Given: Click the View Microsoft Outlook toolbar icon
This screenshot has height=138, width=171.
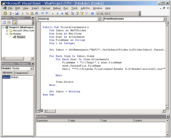Looking at the screenshot, I should pos(5,13).
